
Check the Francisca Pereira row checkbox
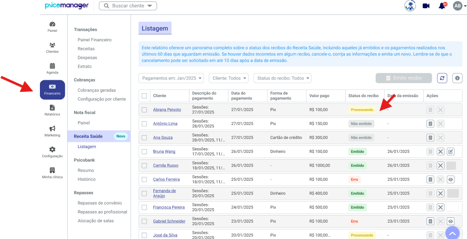pyautogui.click(x=144, y=207)
